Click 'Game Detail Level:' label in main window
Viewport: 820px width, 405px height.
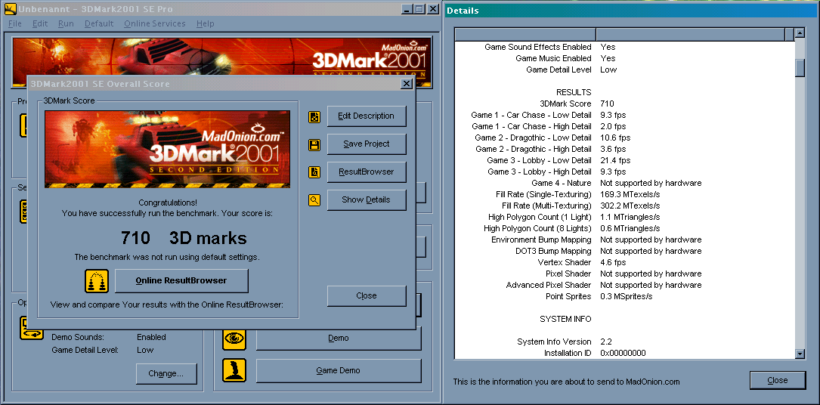tap(85, 350)
